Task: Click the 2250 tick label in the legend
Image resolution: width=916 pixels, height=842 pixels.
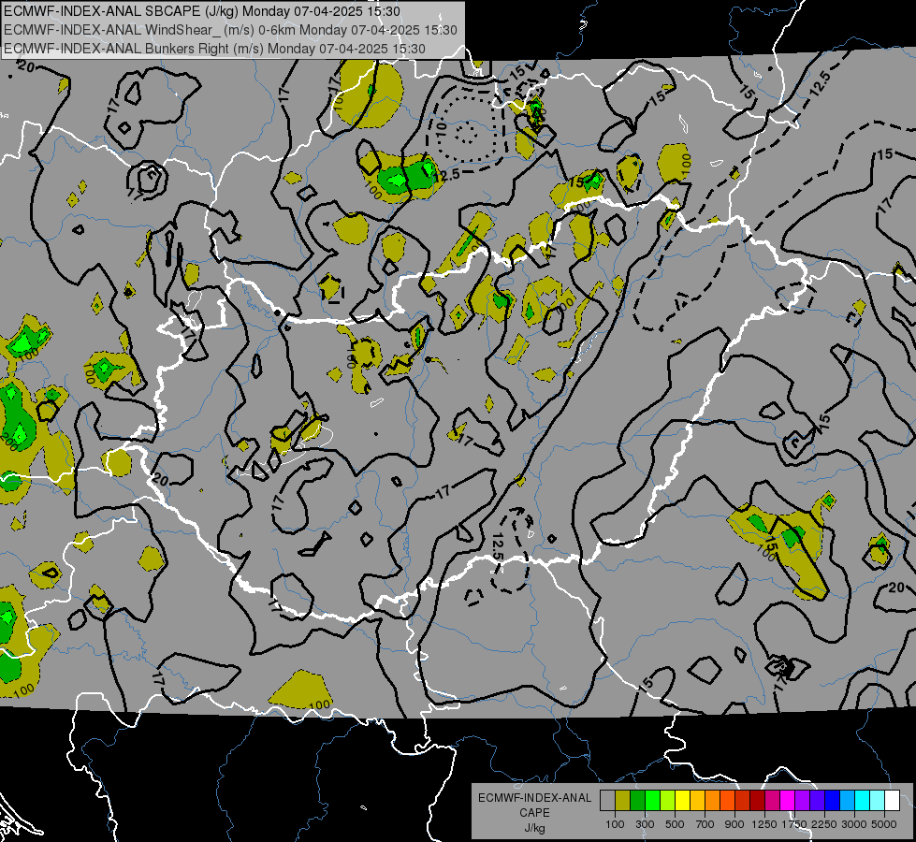Action: (x=824, y=824)
